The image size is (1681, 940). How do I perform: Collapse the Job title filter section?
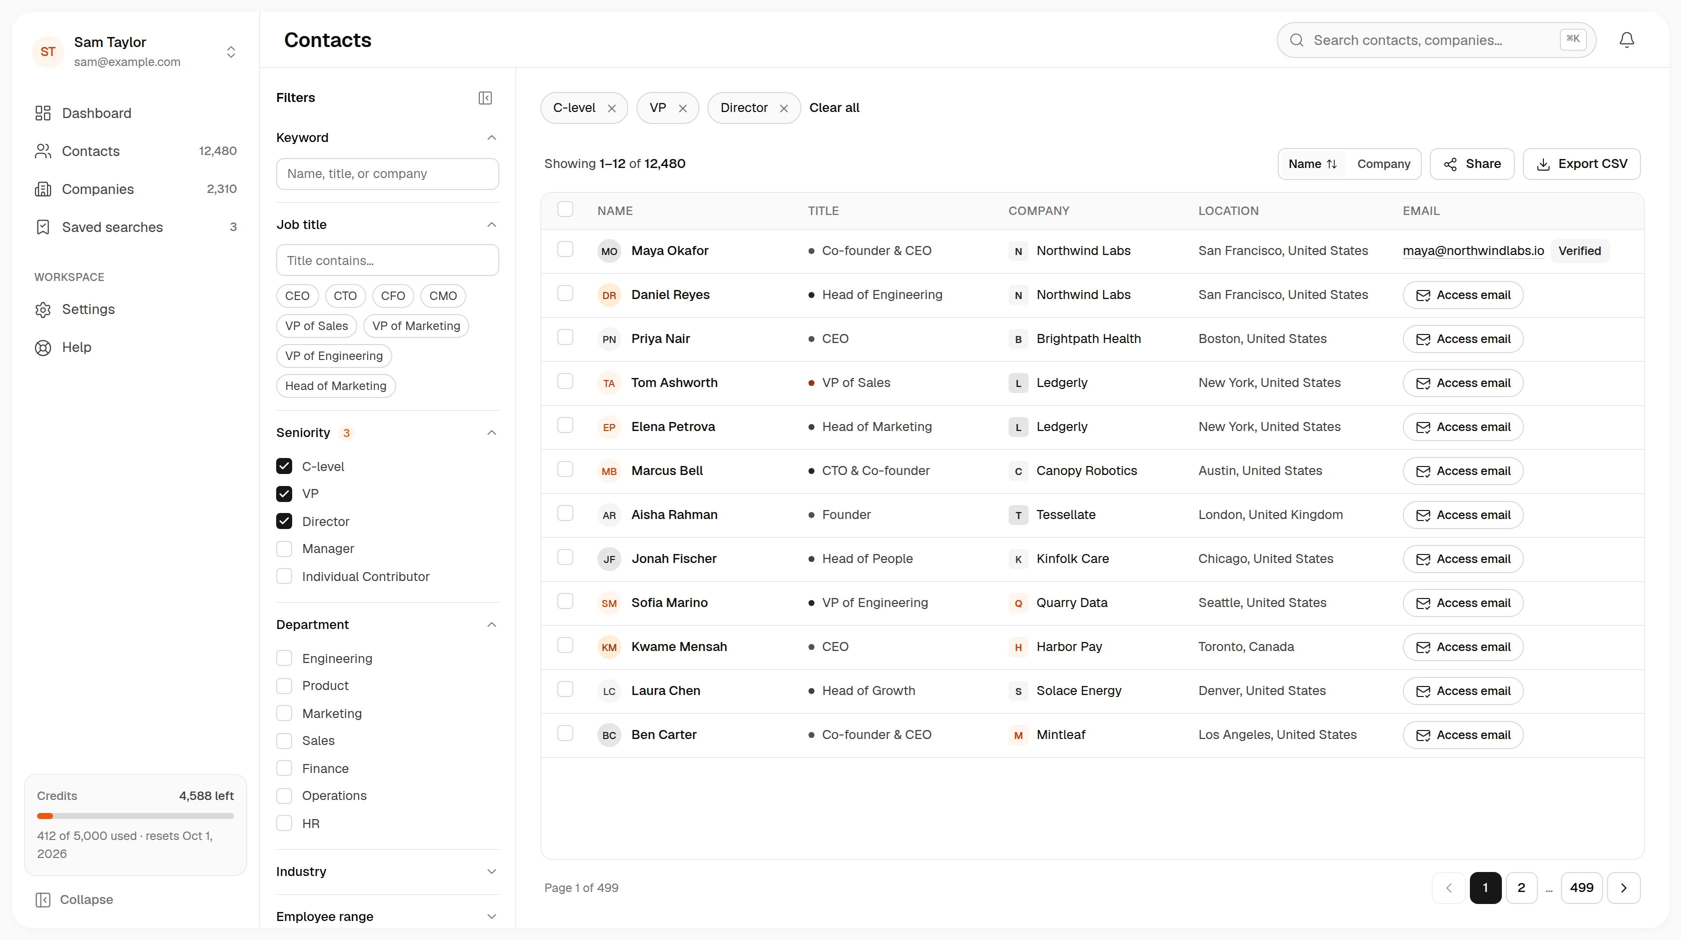click(x=492, y=224)
